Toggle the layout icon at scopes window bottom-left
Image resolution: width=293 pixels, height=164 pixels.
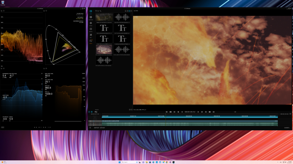click(3, 128)
